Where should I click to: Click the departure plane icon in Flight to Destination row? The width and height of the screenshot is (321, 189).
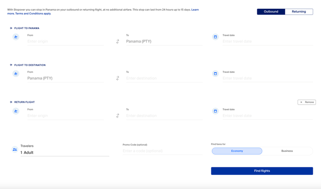(x=16, y=73)
